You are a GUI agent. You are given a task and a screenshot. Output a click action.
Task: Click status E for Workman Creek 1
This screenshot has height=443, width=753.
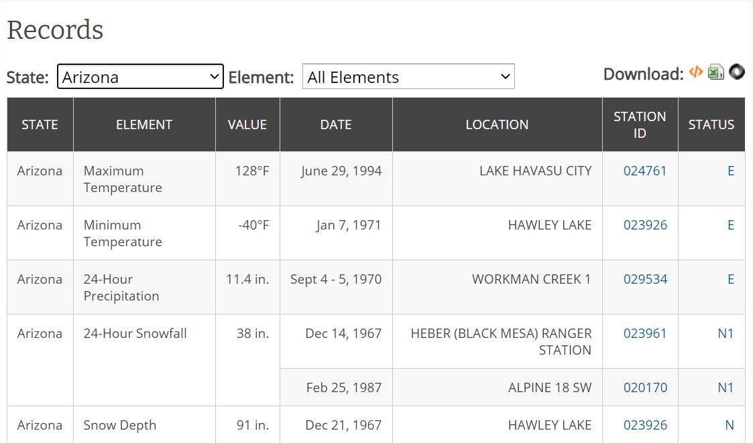[730, 279]
